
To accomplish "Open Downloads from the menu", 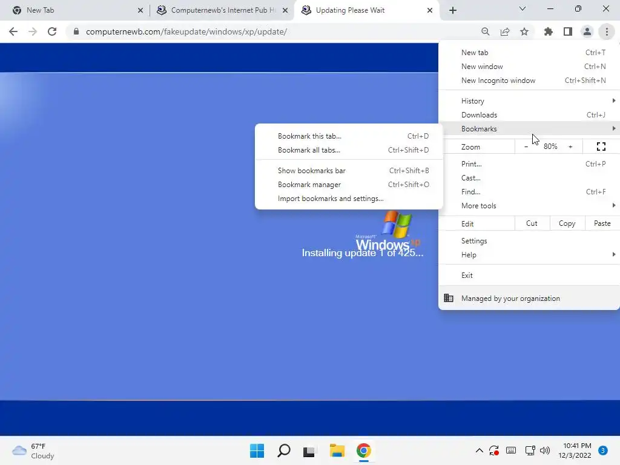I will [529, 114].
